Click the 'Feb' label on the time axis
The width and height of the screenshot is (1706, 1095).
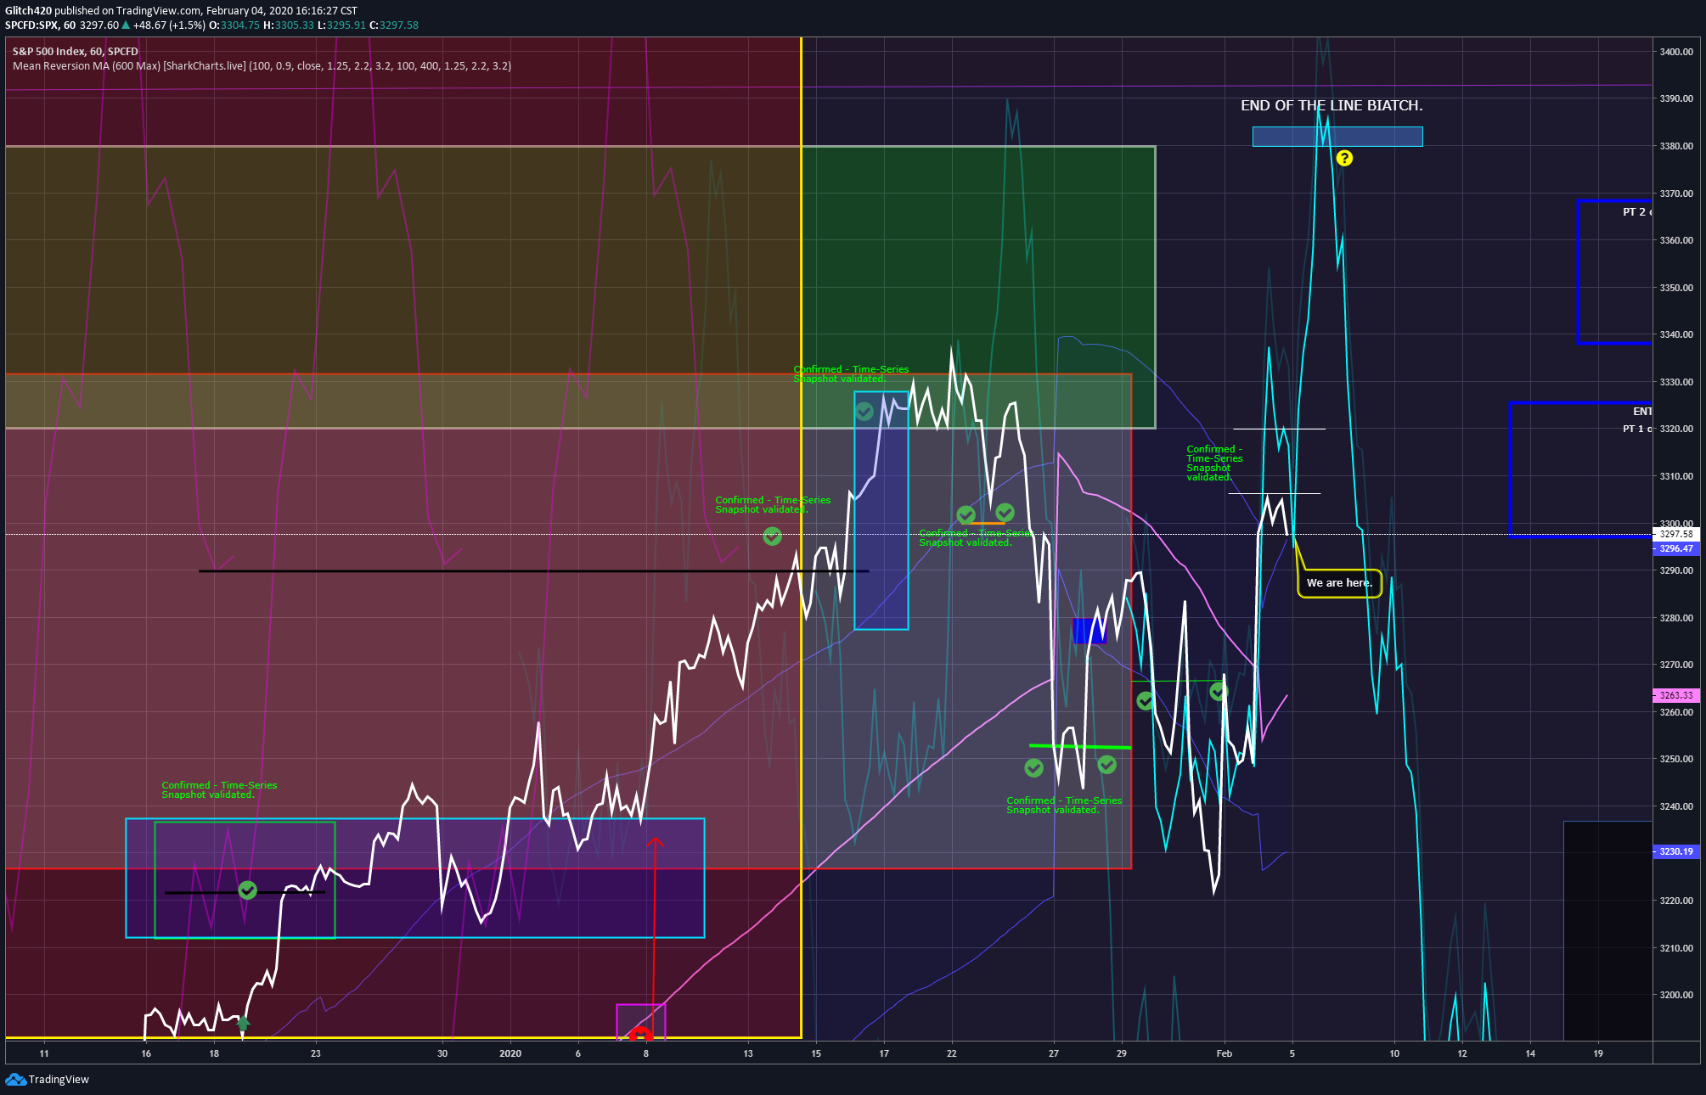[1224, 1053]
